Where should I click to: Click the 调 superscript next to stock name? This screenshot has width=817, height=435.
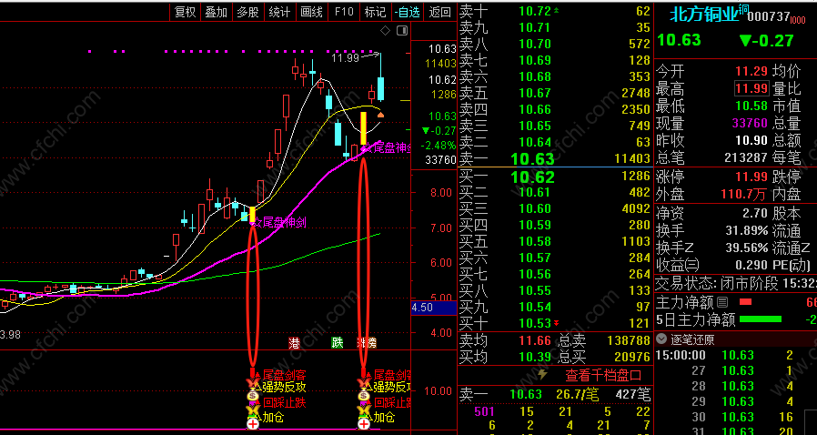click(743, 9)
